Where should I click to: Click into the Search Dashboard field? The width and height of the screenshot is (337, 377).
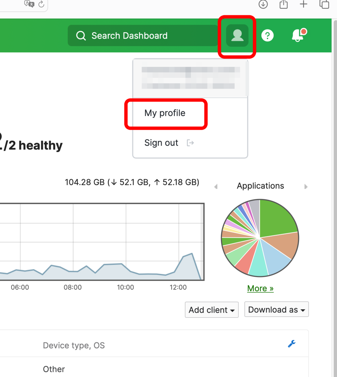pos(143,36)
